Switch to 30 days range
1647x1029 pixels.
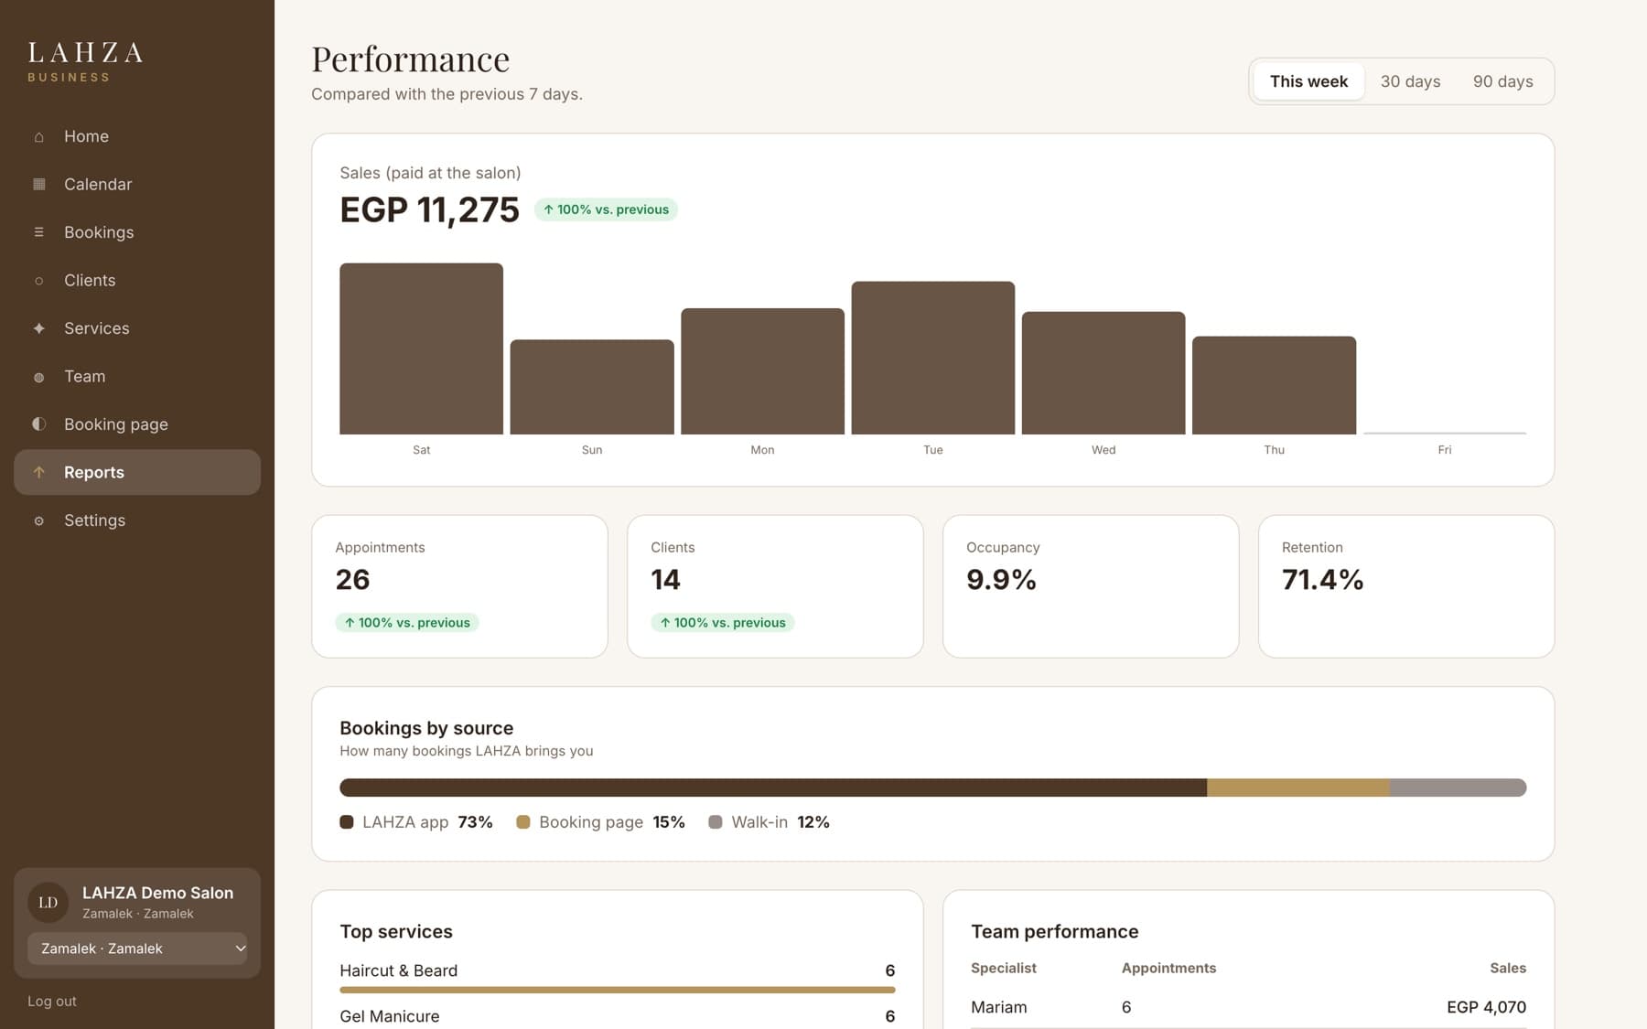coord(1410,81)
